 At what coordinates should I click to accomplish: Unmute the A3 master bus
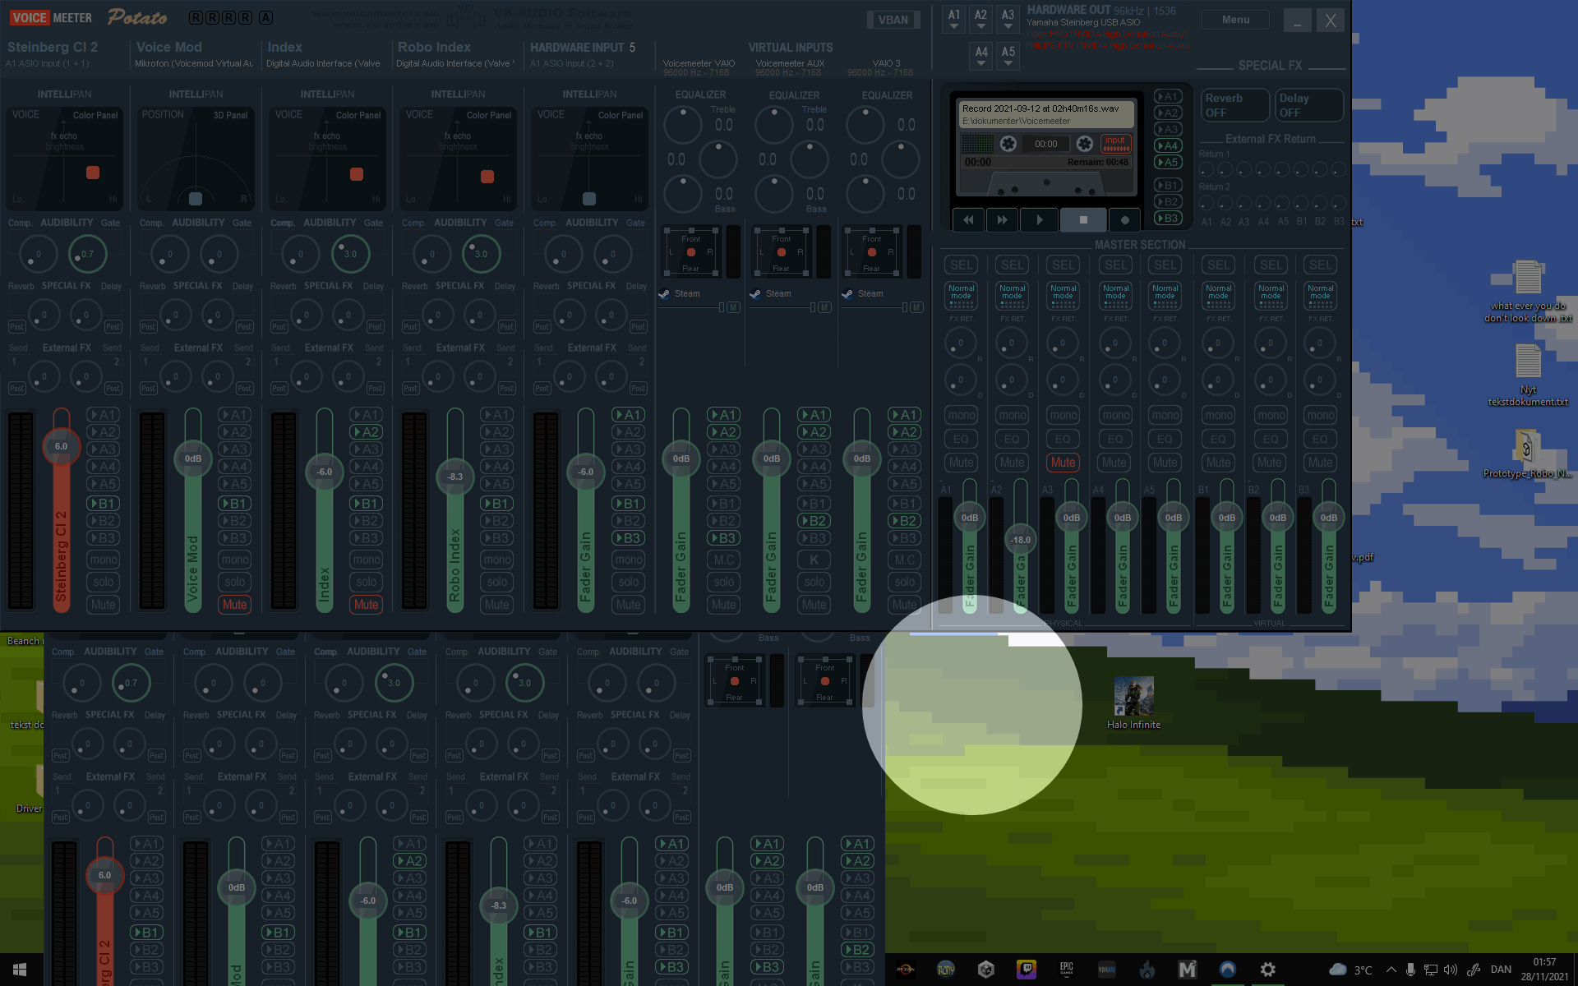[x=1063, y=463]
